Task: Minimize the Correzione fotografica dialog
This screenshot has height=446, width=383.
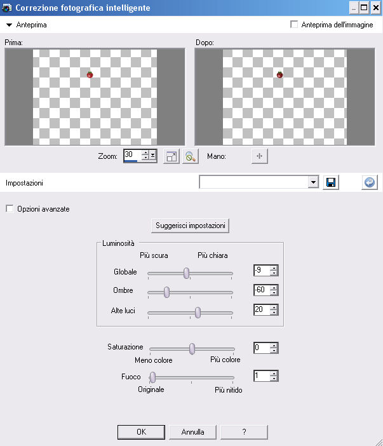Action: pyautogui.click(x=354, y=8)
